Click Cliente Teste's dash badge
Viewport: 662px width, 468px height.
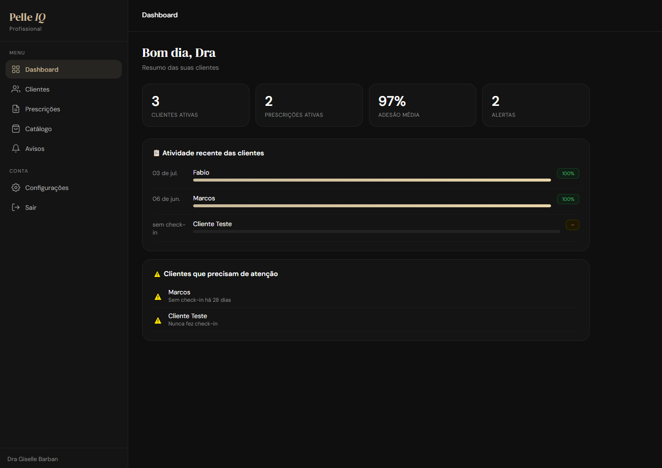click(572, 225)
